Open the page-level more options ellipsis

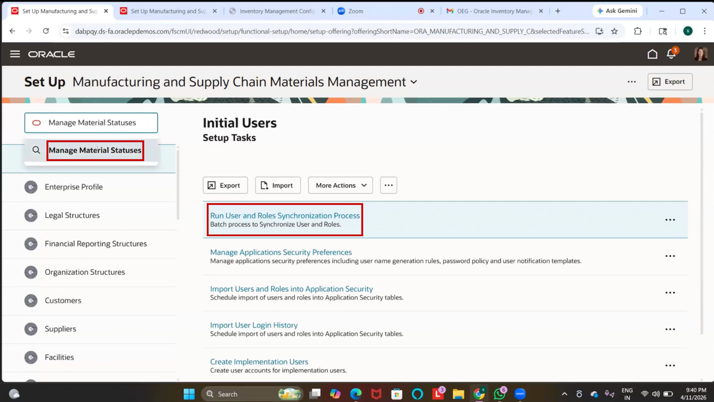[632, 82]
